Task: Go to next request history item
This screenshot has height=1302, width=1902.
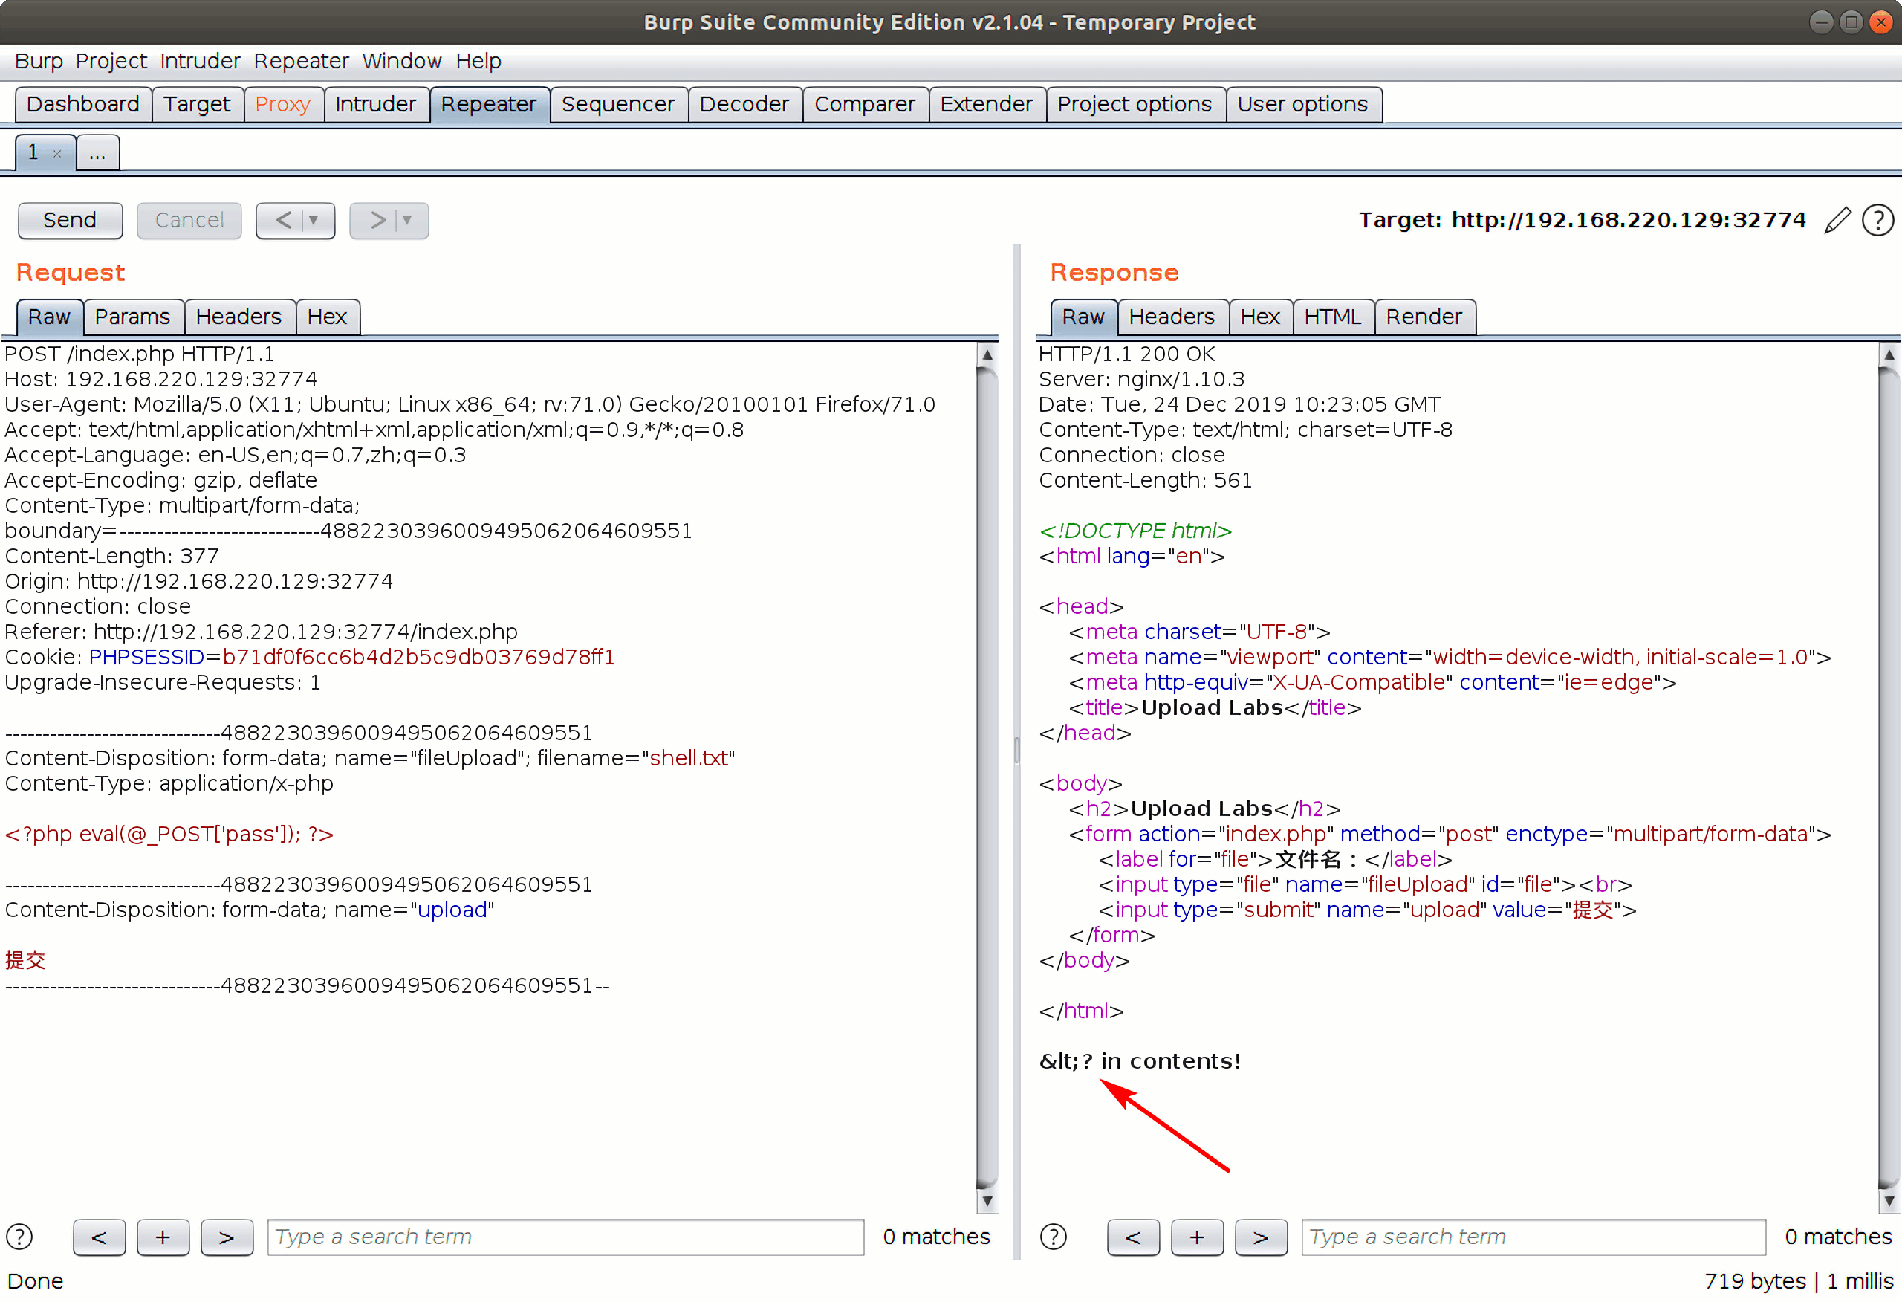Action: pos(377,220)
